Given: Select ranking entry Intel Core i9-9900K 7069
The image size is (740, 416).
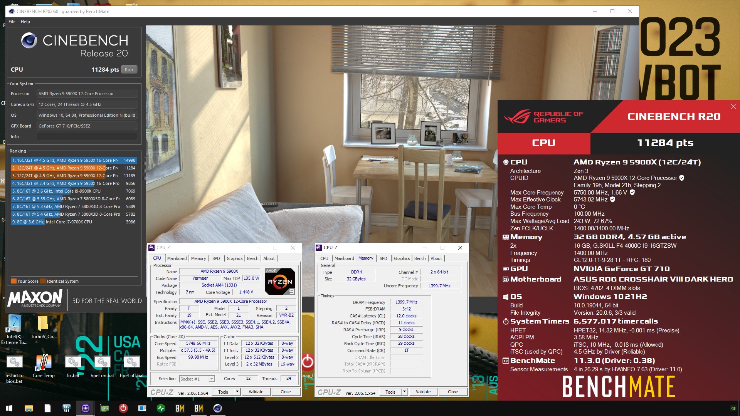Looking at the screenshot, I should [74, 191].
